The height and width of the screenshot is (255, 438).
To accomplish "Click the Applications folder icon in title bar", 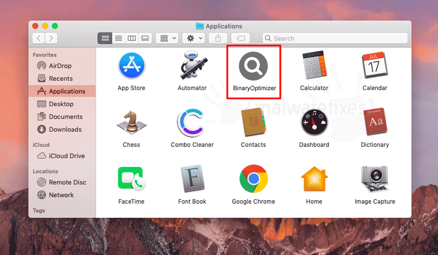I will [200, 26].
